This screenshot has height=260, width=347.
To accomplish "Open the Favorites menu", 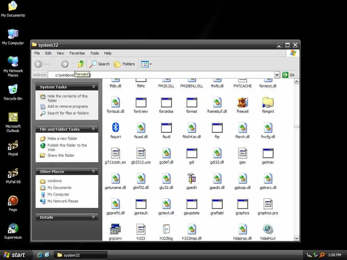I will point(77,53).
